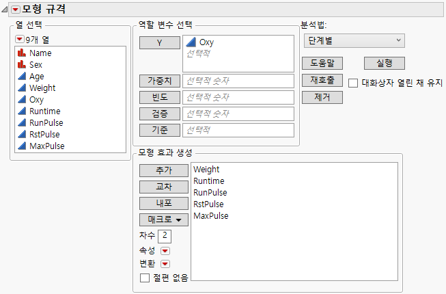Image resolution: width=446 pixels, height=294 pixels.
Task: Click the continuous icon beside Oxy in column list
Action: pos(22,99)
